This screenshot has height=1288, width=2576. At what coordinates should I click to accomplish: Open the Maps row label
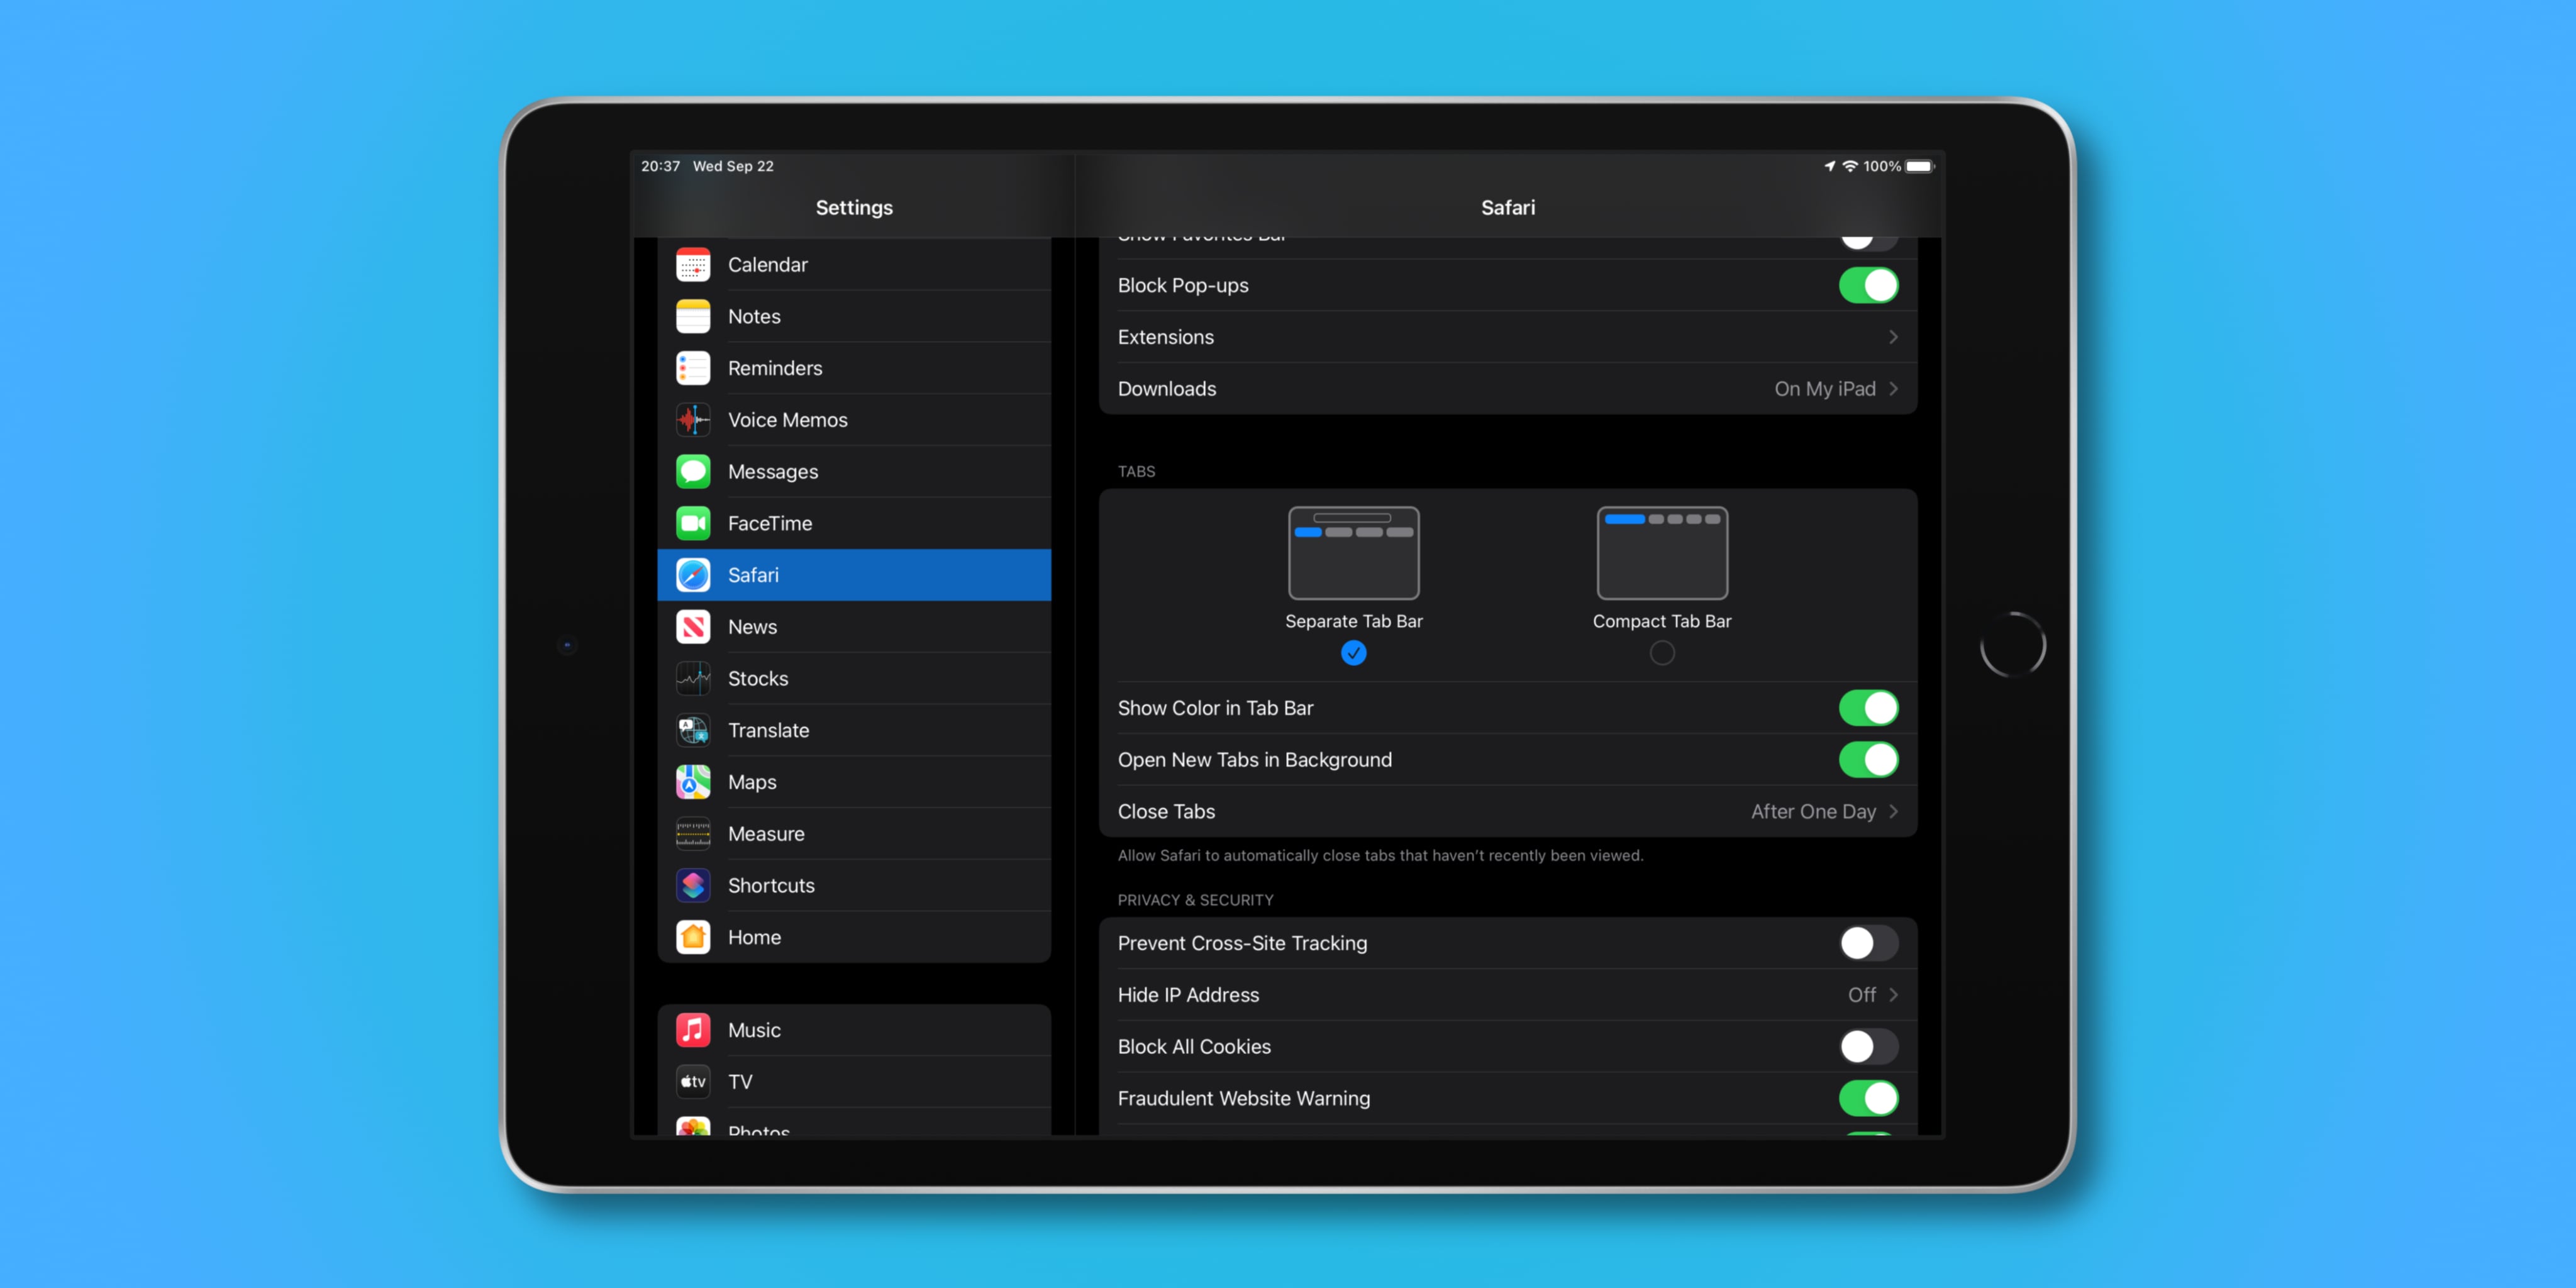pos(752,782)
